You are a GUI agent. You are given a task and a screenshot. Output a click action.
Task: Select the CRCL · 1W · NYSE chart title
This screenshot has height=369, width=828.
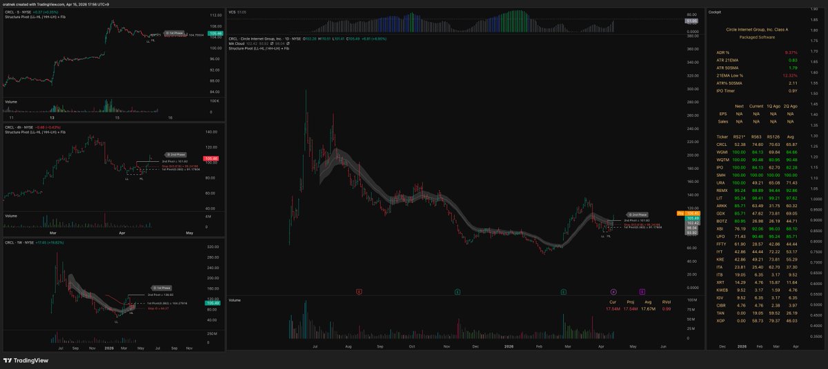click(x=20, y=242)
